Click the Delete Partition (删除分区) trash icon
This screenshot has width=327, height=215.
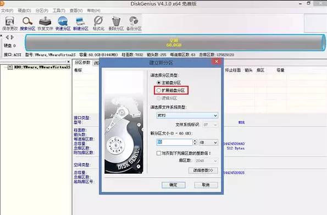pos(116,24)
